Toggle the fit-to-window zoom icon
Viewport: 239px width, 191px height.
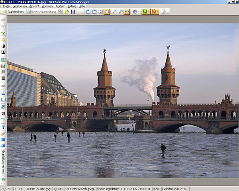coord(127,12)
